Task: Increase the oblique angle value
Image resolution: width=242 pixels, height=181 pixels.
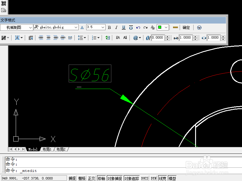Action: (x=168, y=37)
